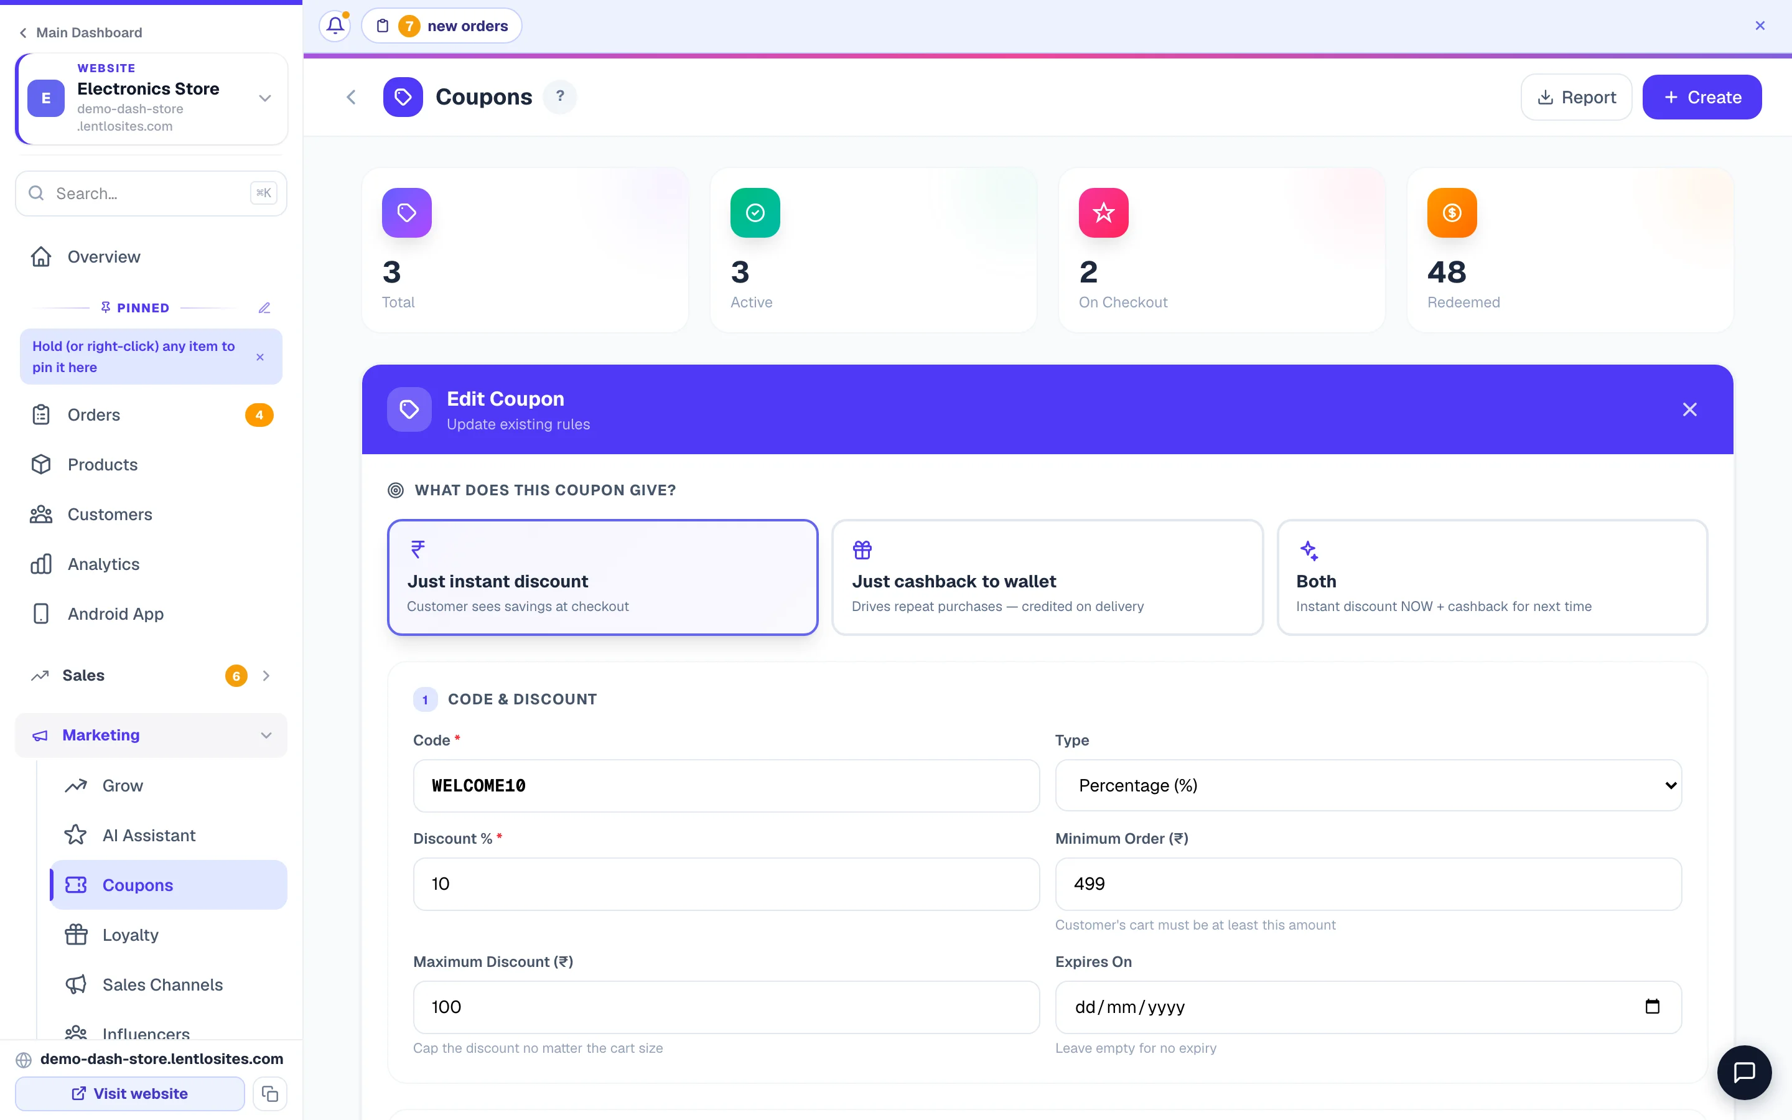
Task: Click the pink On Checkout star icon
Action: tap(1103, 213)
